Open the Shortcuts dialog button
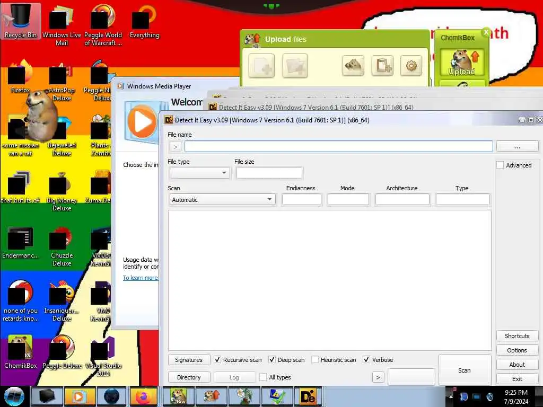The width and height of the screenshot is (543, 407). point(517,335)
